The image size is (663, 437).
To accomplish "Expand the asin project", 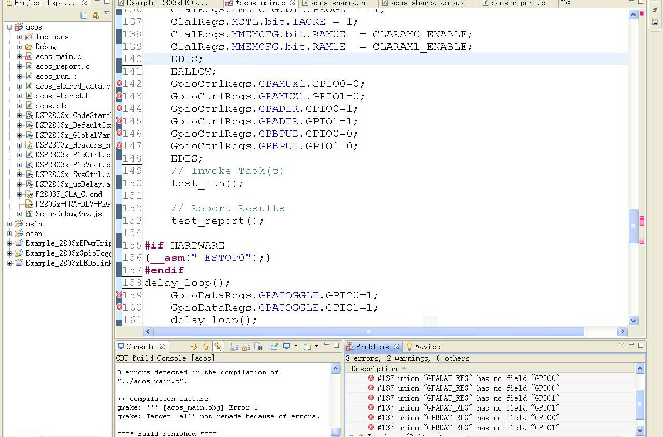I will 9,224.
